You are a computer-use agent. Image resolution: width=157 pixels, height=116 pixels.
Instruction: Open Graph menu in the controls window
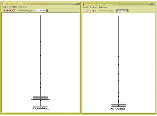point(86,7)
